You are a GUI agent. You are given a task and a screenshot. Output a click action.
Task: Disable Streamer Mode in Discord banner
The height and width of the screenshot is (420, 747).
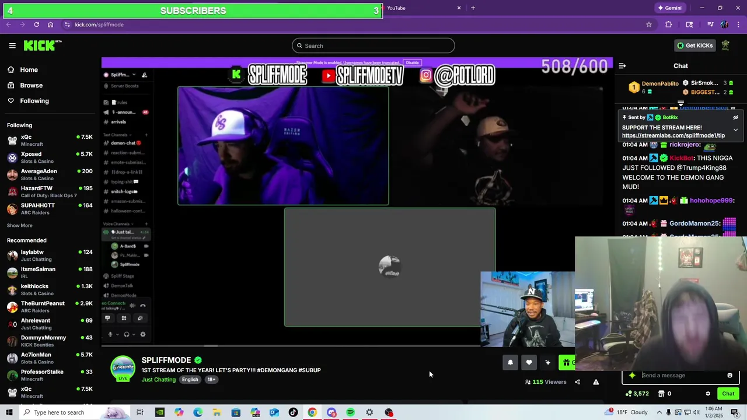(412, 62)
